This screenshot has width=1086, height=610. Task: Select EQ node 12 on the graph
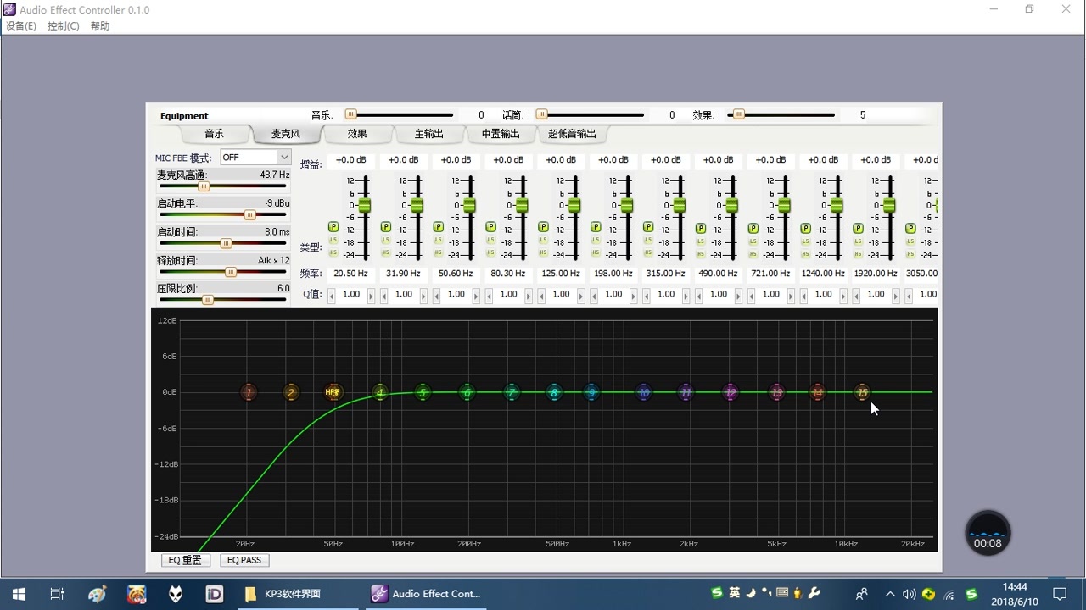tap(730, 392)
